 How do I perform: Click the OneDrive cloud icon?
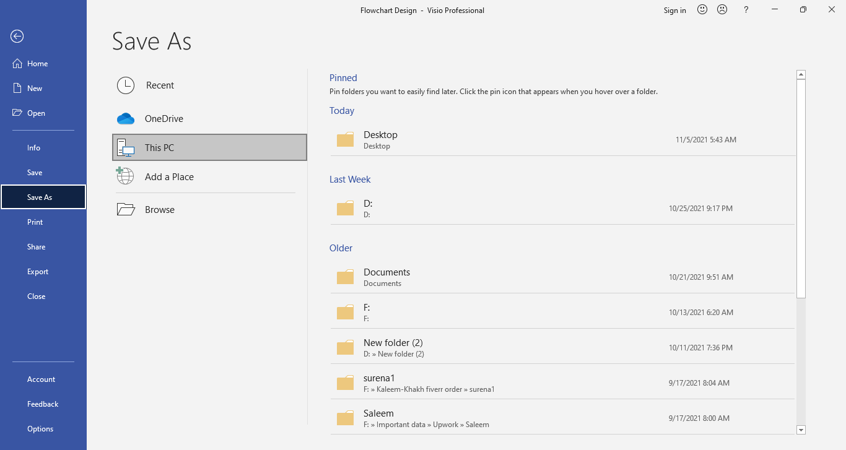coord(126,119)
